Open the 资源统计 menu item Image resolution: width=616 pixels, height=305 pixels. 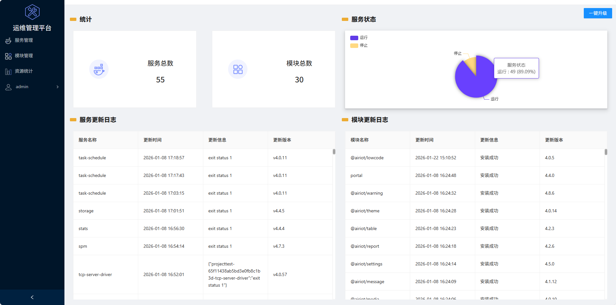[24, 71]
